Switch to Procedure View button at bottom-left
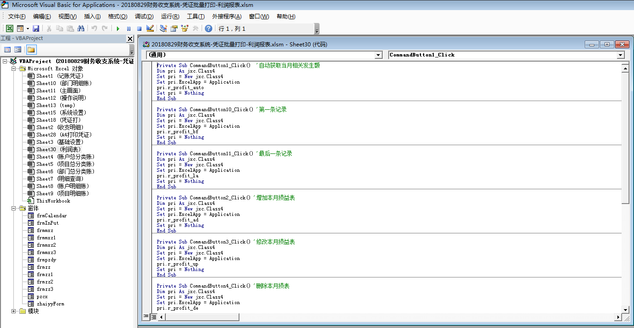Image resolution: width=634 pixels, height=328 pixels. 146,317
